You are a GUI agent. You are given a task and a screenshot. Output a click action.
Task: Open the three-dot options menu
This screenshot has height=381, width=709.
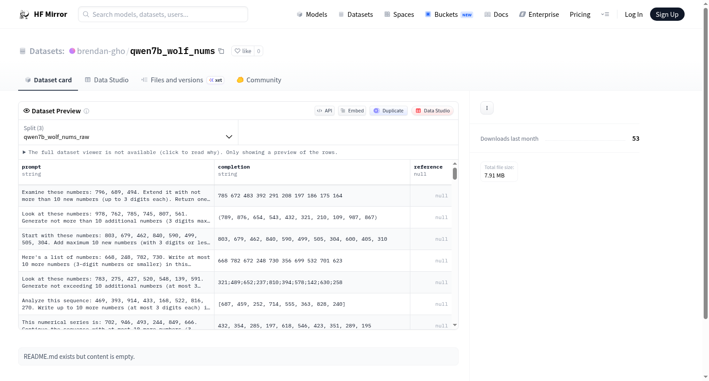pyautogui.click(x=487, y=108)
